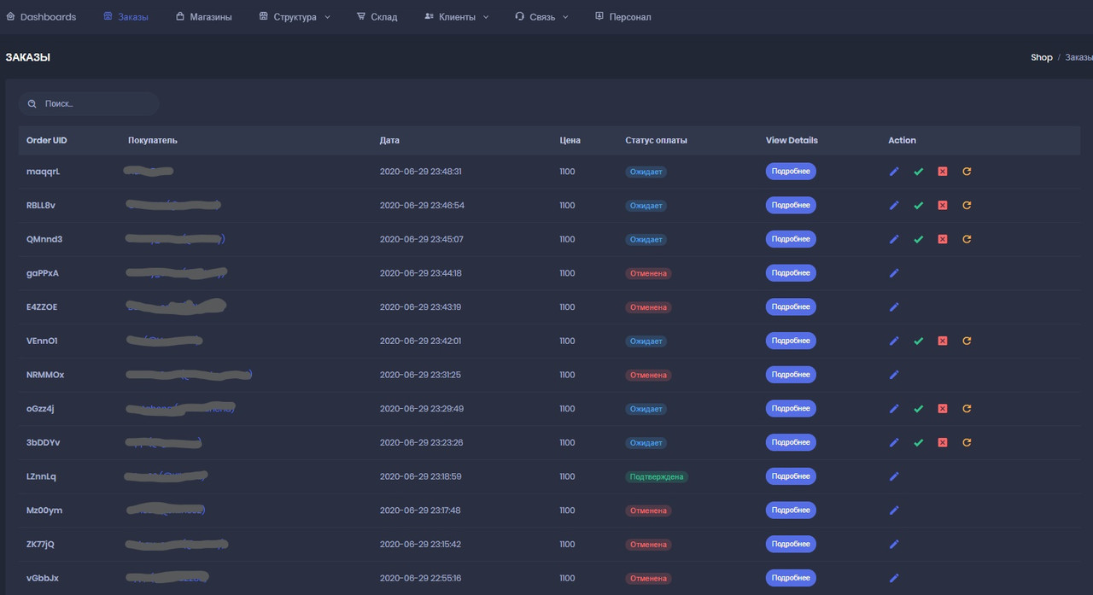
Task: Select order UID 3bDDYv text
Action: pos(44,442)
